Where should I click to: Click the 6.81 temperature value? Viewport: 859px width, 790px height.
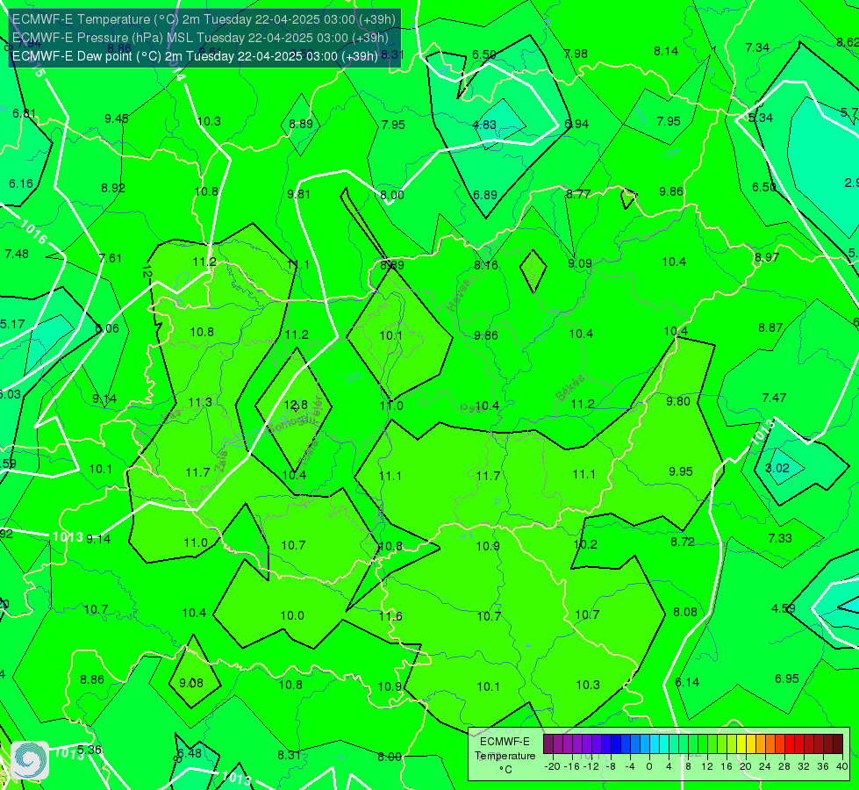(x=24, y=113)
